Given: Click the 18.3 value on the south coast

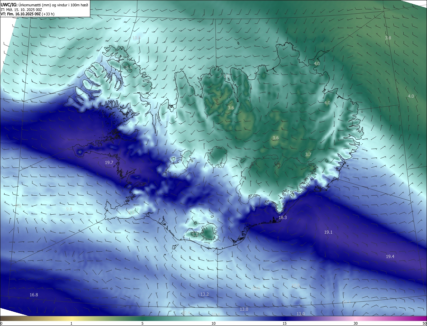Looking at the screenshot, I should (x=283, y=217).
